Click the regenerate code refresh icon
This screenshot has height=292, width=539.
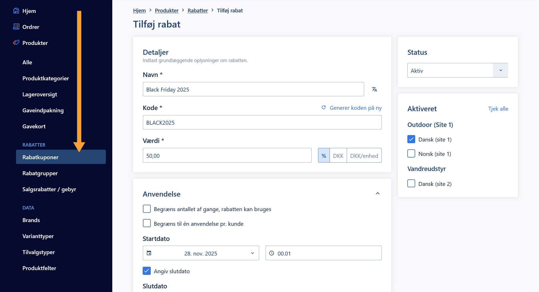point(324,108)
